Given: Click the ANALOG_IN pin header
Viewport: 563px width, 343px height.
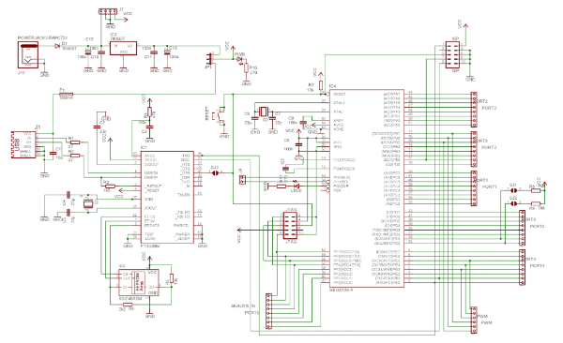Looking at the screenshot, I should (x=268, y=311).
